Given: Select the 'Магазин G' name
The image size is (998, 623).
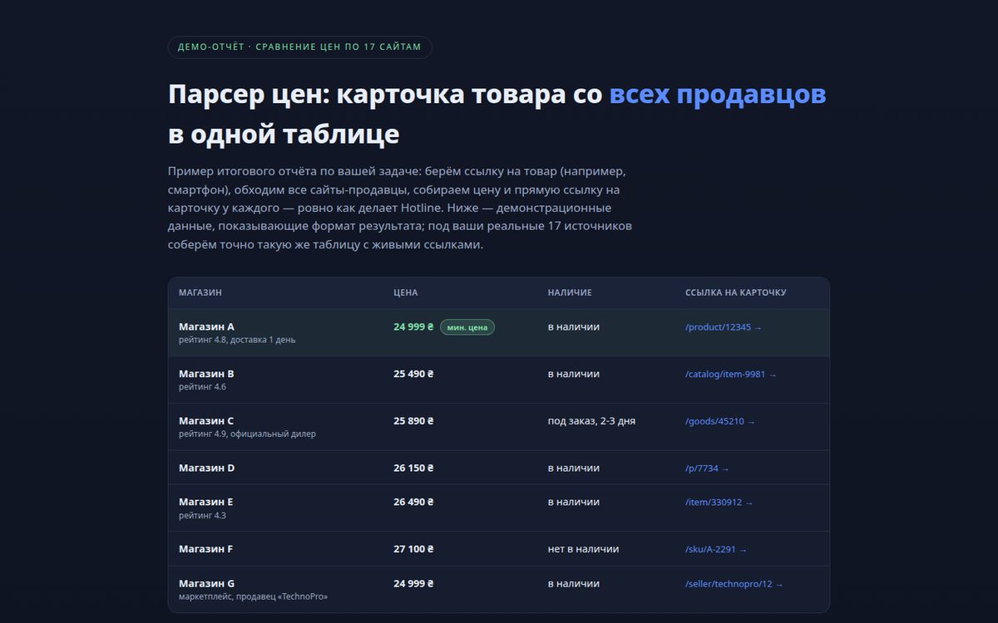Looking at the screenshot, I should pos(206,584).
